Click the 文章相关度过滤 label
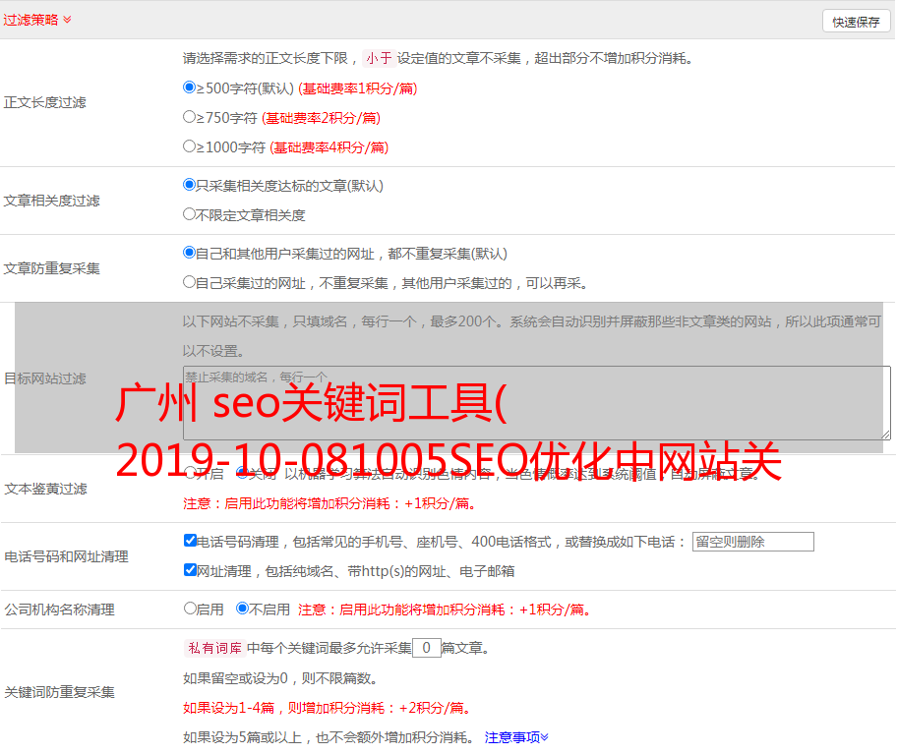This screenshot has height=755, width=897. [x=51, y=201]
